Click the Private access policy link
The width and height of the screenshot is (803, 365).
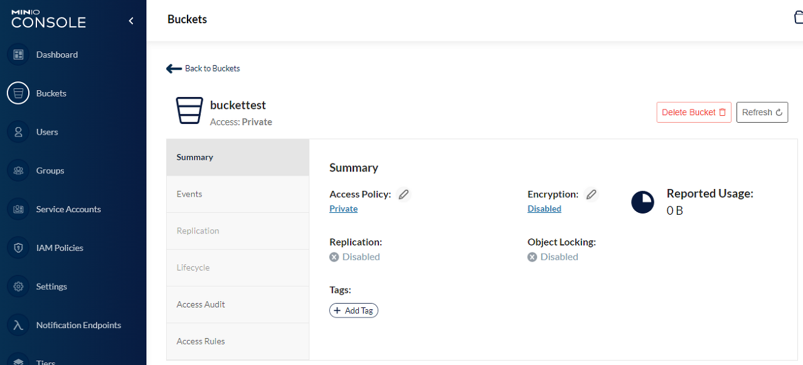click(344, 208)
